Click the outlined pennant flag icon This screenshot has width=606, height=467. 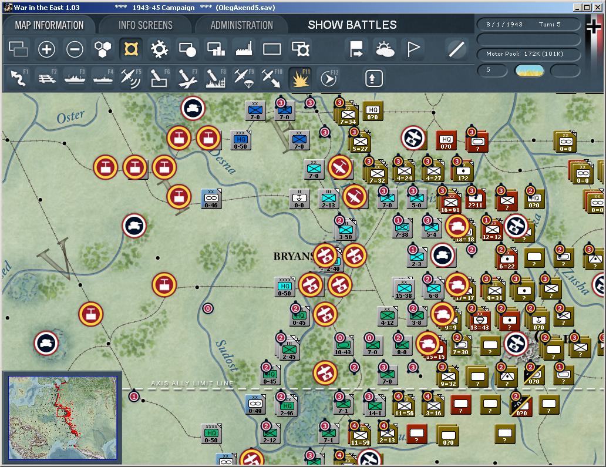pyautogui.click(x=413, y=49)
